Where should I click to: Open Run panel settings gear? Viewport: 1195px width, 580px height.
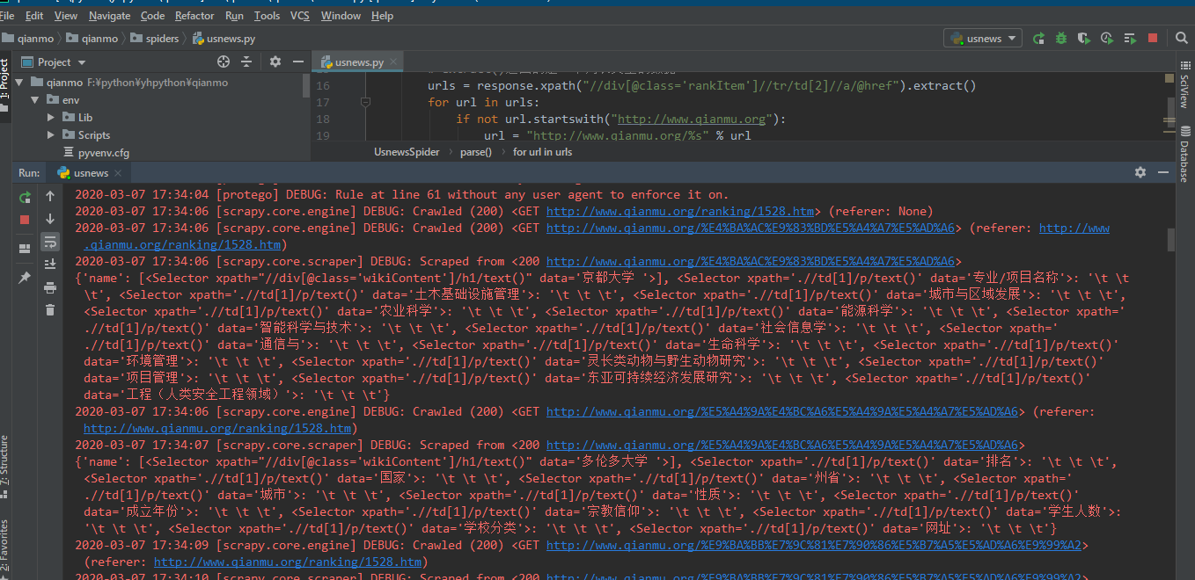[1140, 173]
